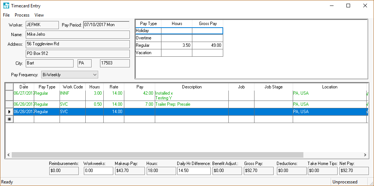
Task: Click the Date column header
Action: (24, 87)
